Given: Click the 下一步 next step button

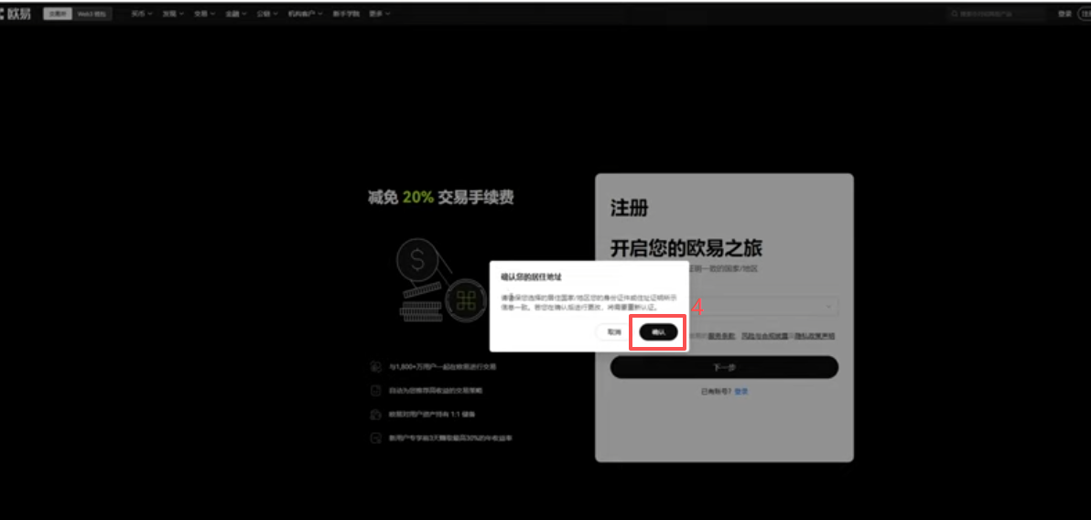Looking at the screenshot, I should point(724,367).
